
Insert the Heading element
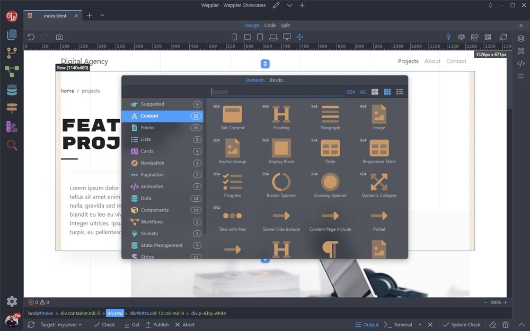pyautogui.click(x=281, y=117)
